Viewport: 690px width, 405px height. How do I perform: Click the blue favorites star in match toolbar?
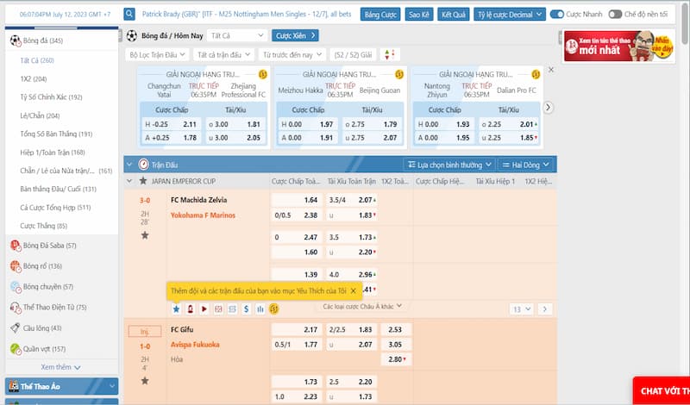(x=176, y=308)
